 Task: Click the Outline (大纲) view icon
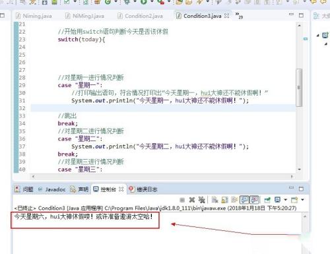click(316, 16)
